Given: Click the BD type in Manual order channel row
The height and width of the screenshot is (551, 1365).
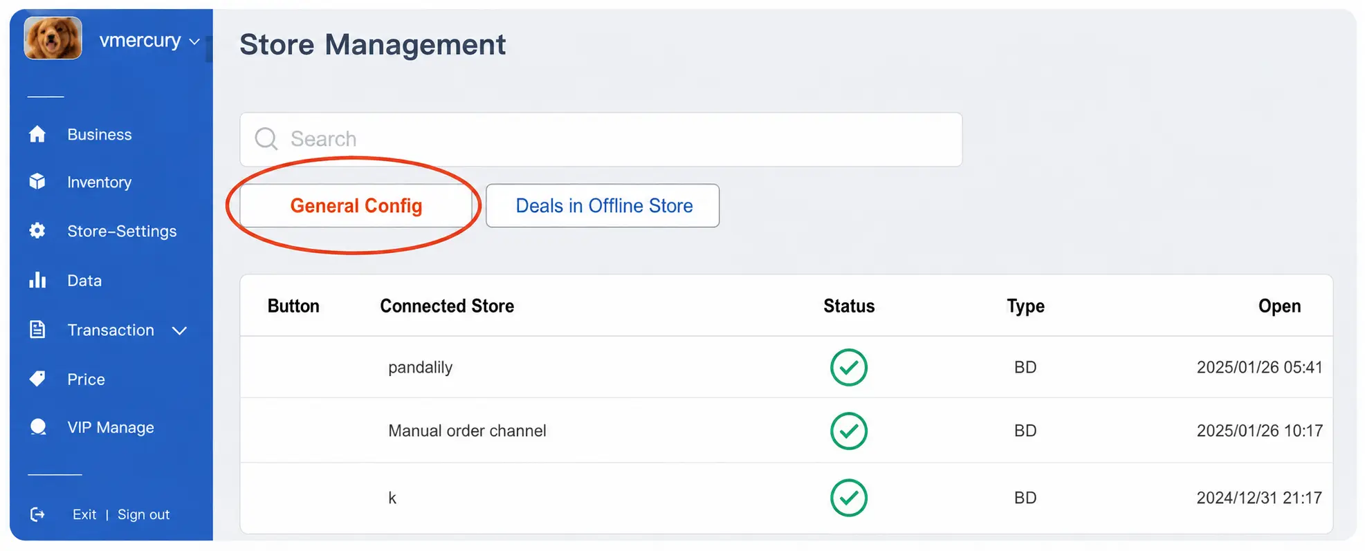Looking at the screenshot, I should pyautogui.click(x=1025, y=431).
